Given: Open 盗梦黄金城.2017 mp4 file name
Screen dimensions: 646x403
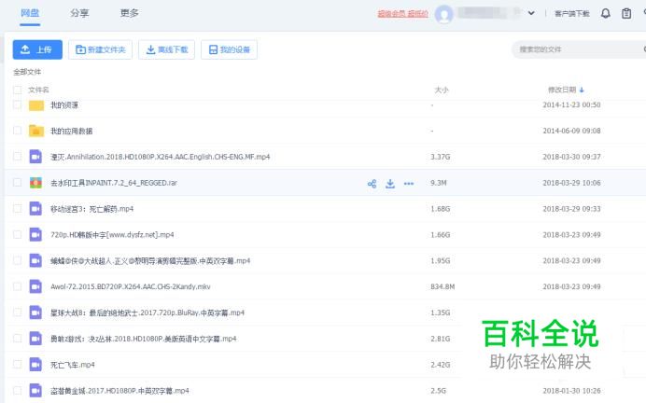Looking at the screenshot, I should [x=119, y=391].
